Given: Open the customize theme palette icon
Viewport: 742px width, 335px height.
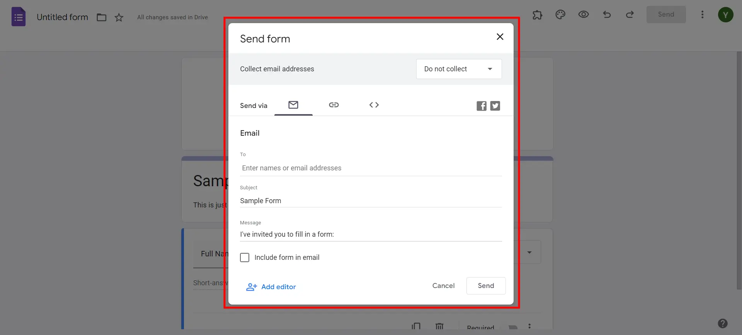Looking at the screenshot, I should click(560, 15).
